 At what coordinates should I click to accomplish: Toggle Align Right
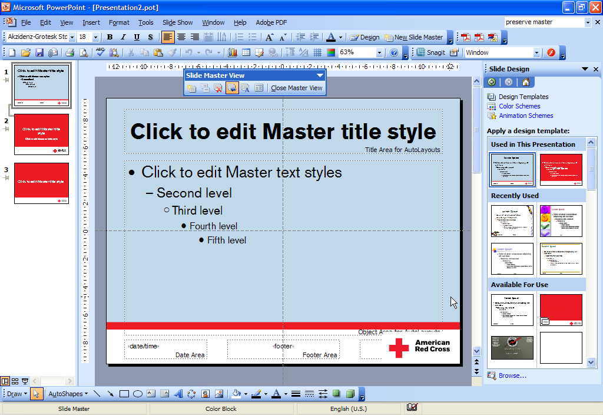(x=195, y=37)
